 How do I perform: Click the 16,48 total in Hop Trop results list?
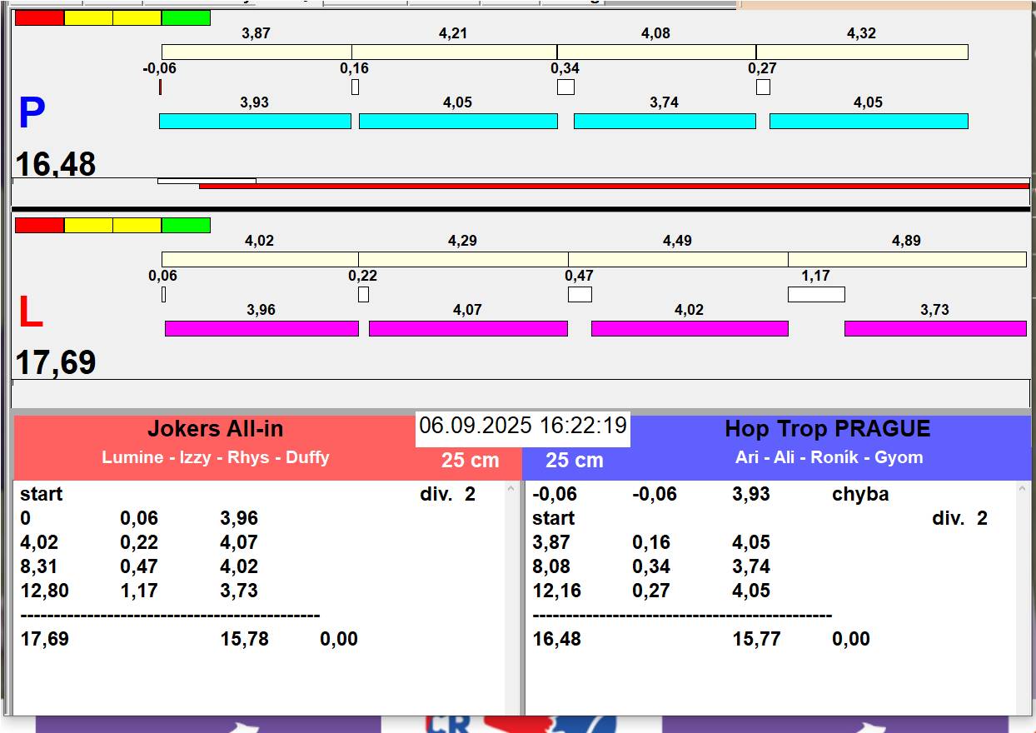click(557, 639)
